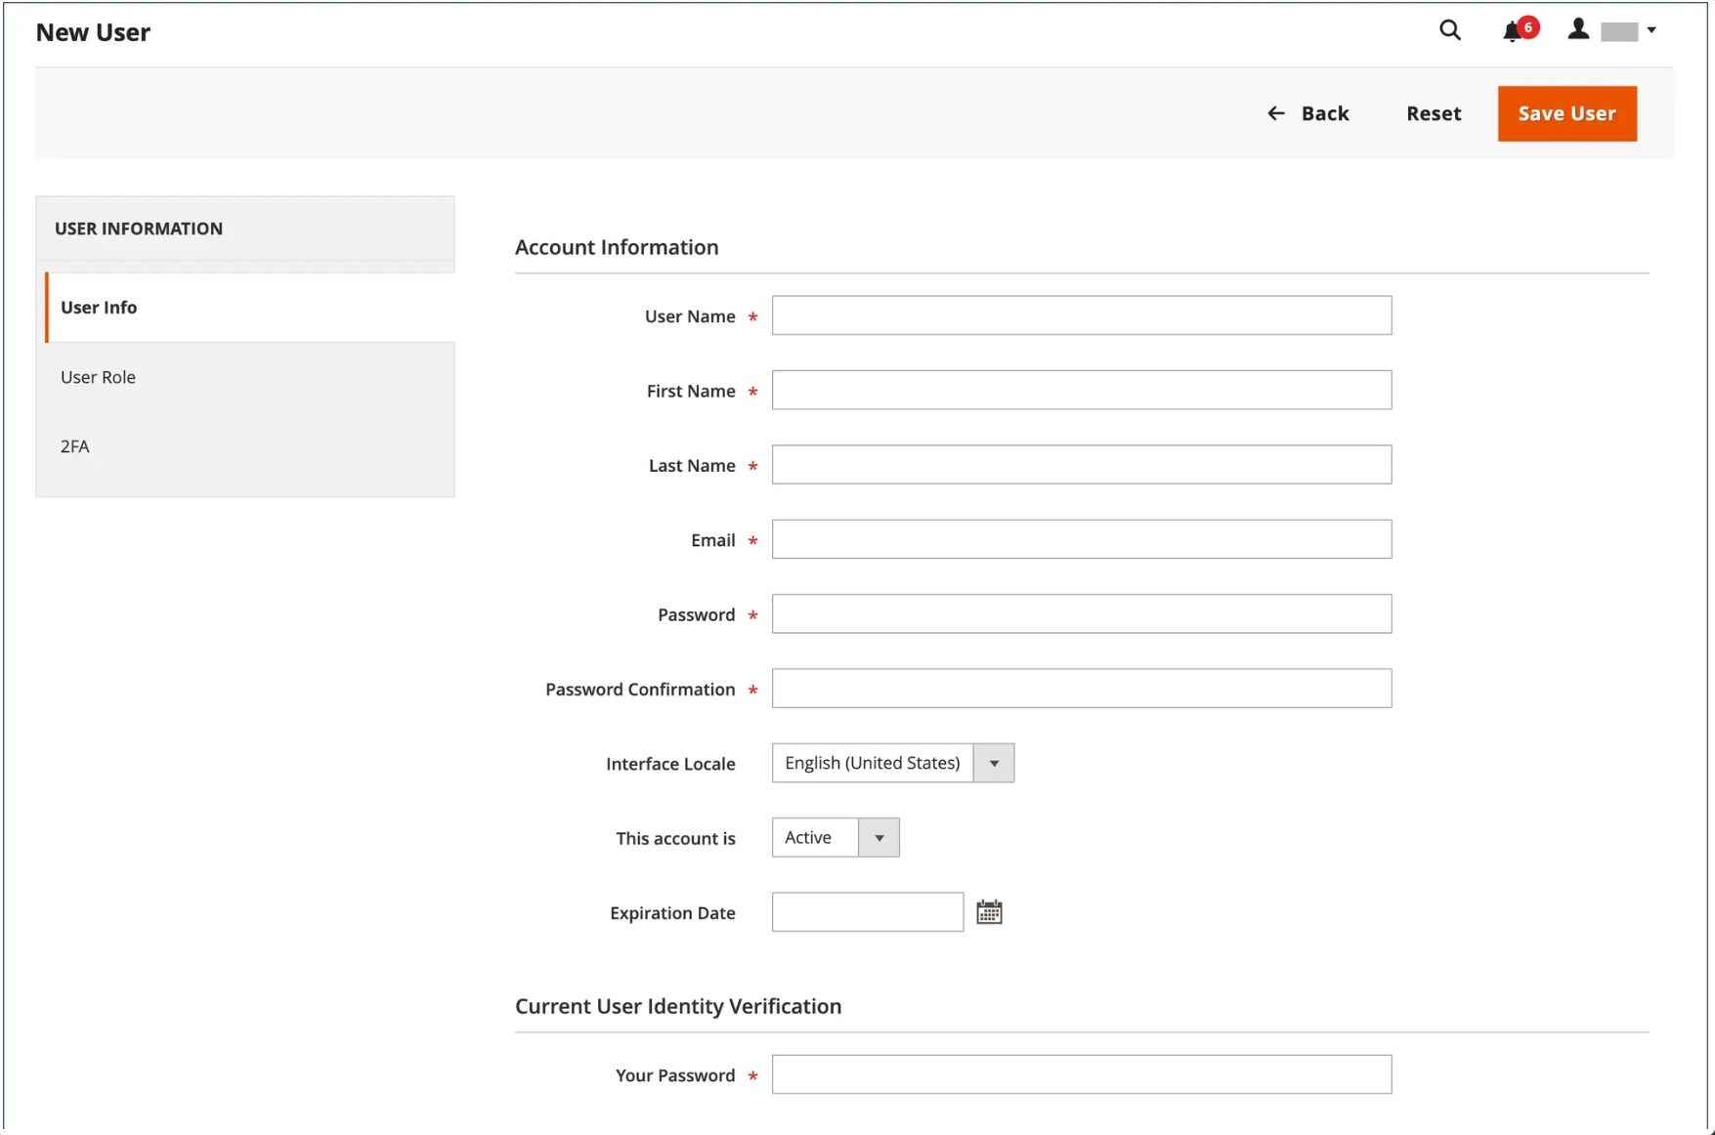
Task: Focus the User Name input field
Action: 1081,315
